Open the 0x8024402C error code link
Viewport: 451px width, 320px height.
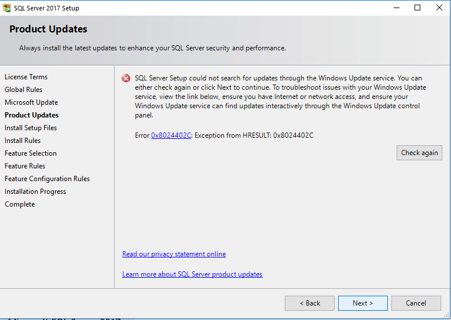(171, 135)
